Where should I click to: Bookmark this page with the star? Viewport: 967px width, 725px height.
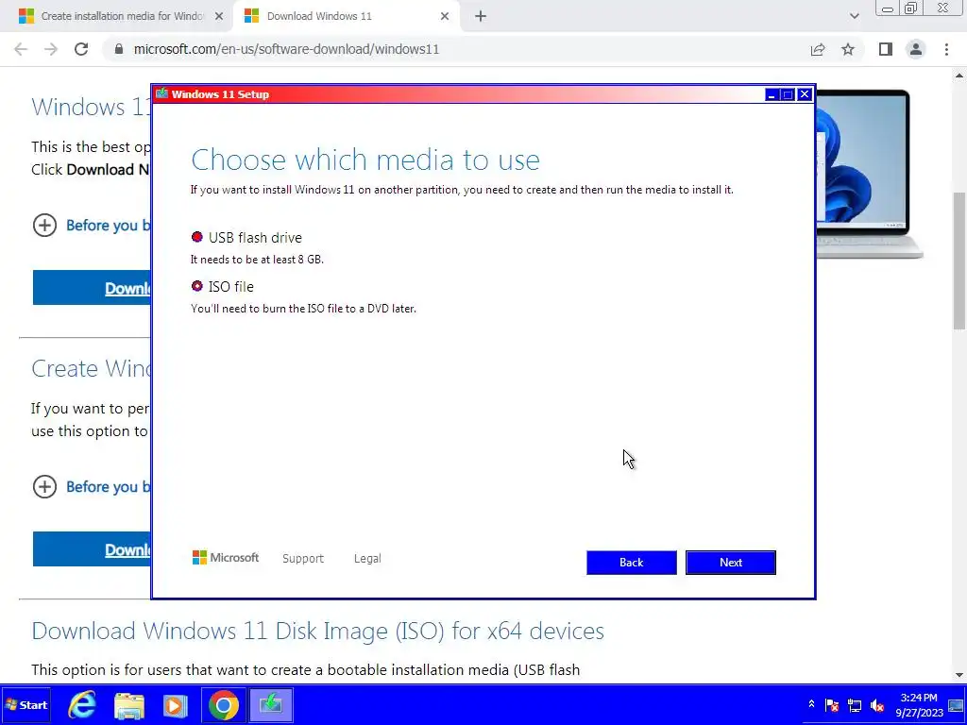click(848, 49)
